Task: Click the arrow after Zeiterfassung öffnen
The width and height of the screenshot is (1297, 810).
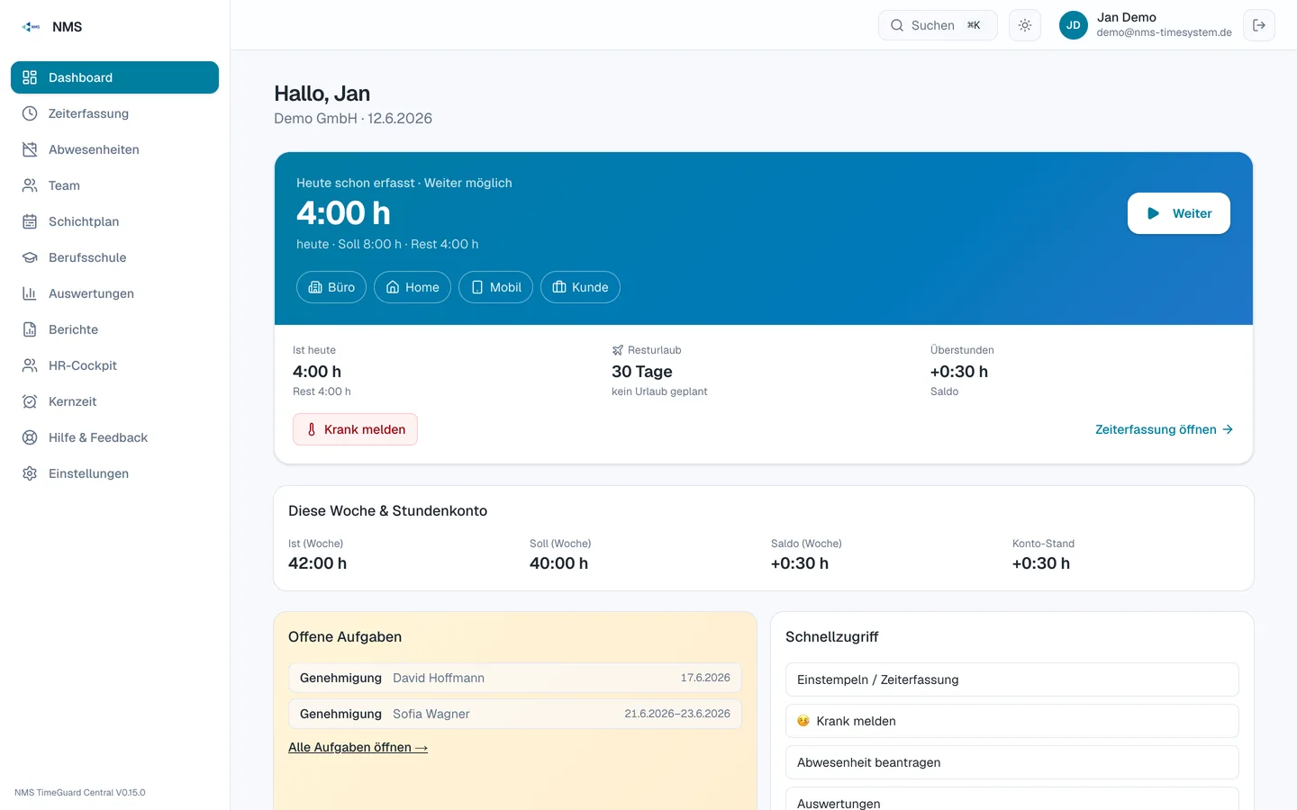Action: pos(1228,429)
